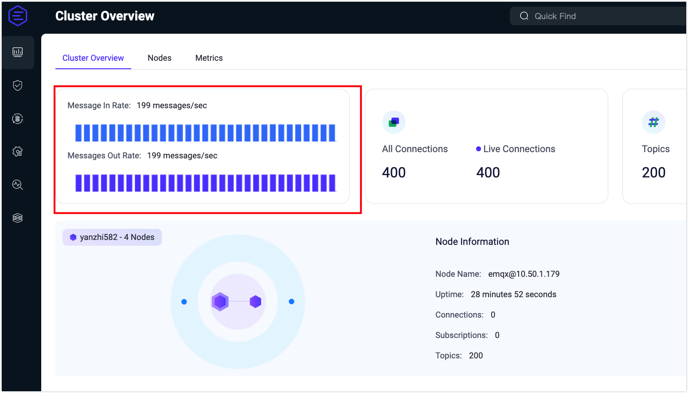Click the magnifier icon in Quick Find
The height and width of the screenshot is (393, 688).
pyautogui.click(x=524, y=16)
